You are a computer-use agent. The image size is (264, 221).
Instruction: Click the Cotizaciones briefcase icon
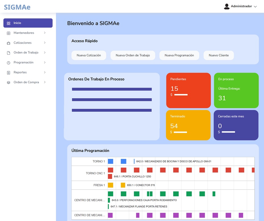pos(9,43)
